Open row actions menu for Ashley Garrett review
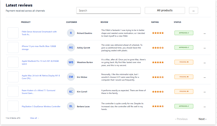This screenshot has width=217, height=126. [205, 48]
